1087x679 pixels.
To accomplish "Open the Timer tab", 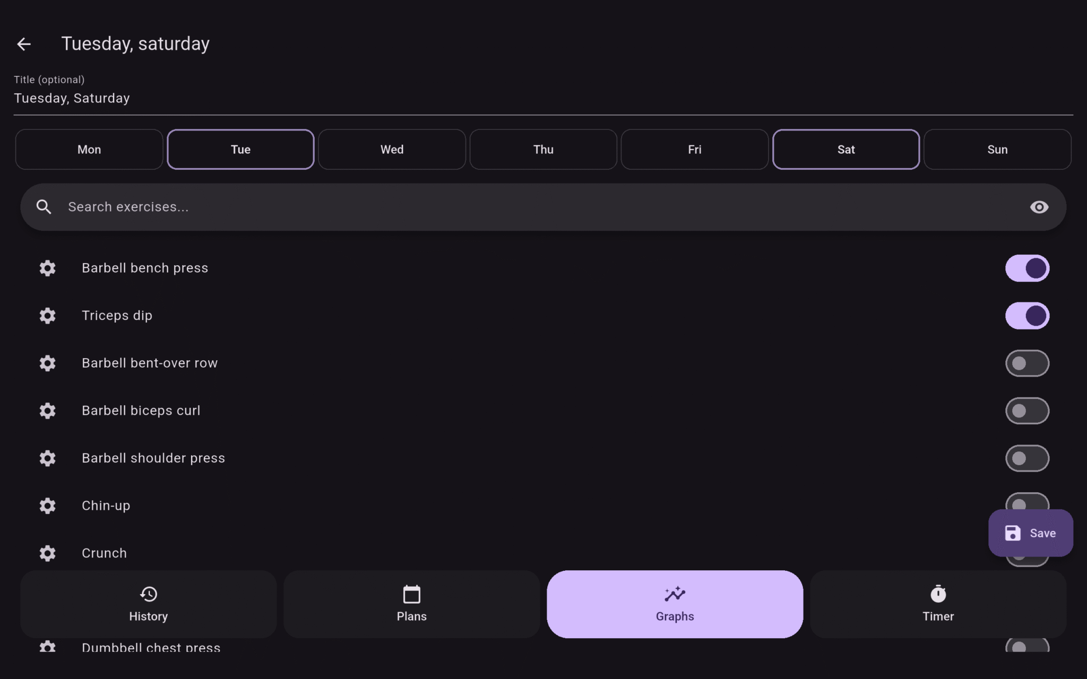I will point(938,604).
